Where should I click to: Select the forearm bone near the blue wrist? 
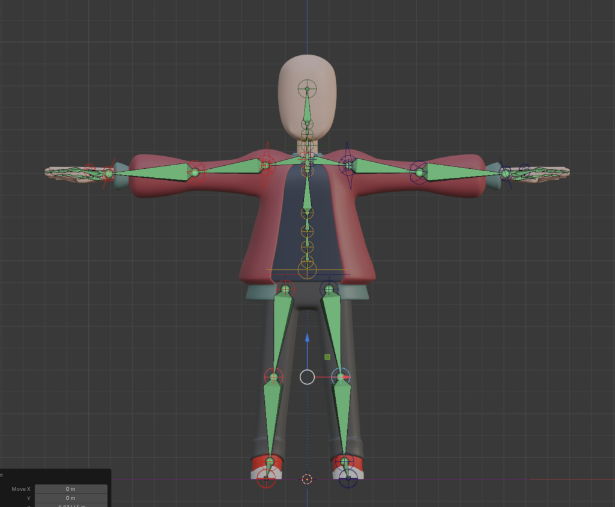pyautogui.click(x=462, y=172)
